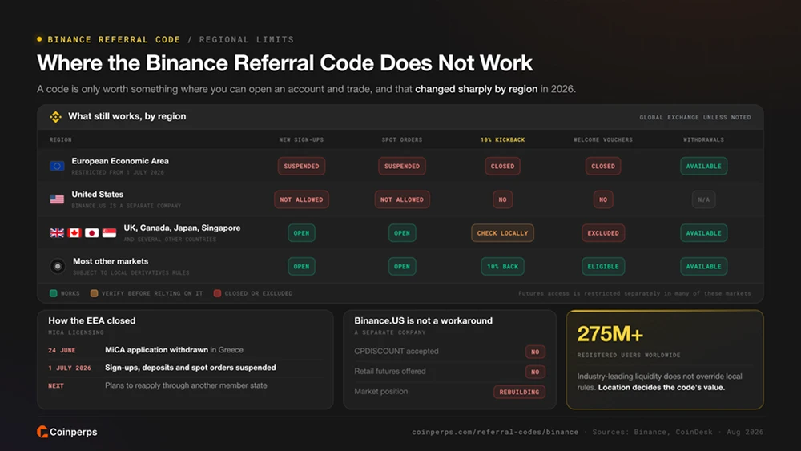Click EEA New Sign-ups SUSPENDED badge
This screenshot has height=451, width=801.
301,166
